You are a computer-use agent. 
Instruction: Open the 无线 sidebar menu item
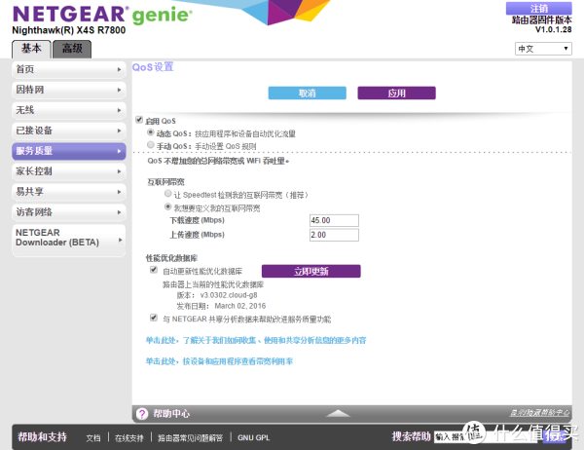point(69,110)
